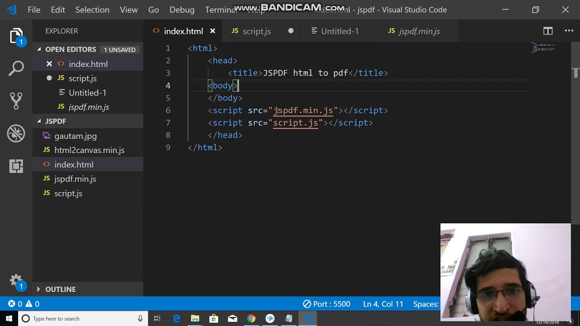Click Port : 5500 live server button

(x=327, y=304)
